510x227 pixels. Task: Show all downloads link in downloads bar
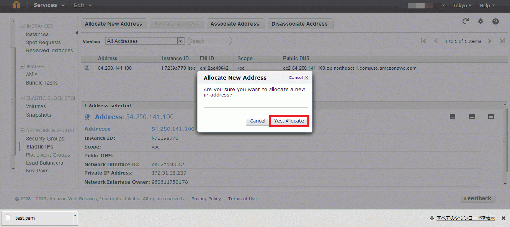pos(466,218)
